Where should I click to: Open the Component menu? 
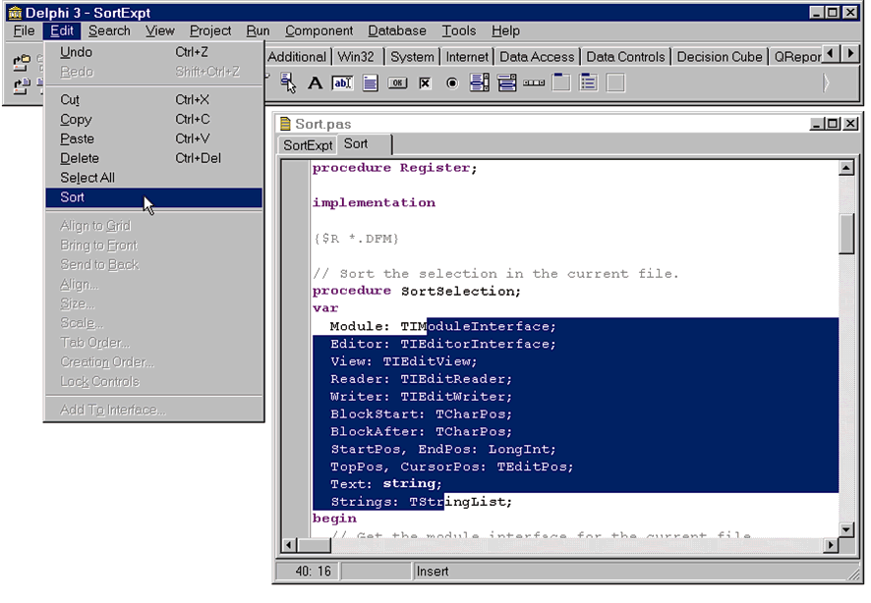(x=319, y=30)
